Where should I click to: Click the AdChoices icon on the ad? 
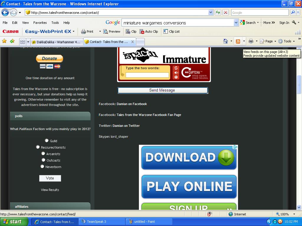(x=235, y=147)
